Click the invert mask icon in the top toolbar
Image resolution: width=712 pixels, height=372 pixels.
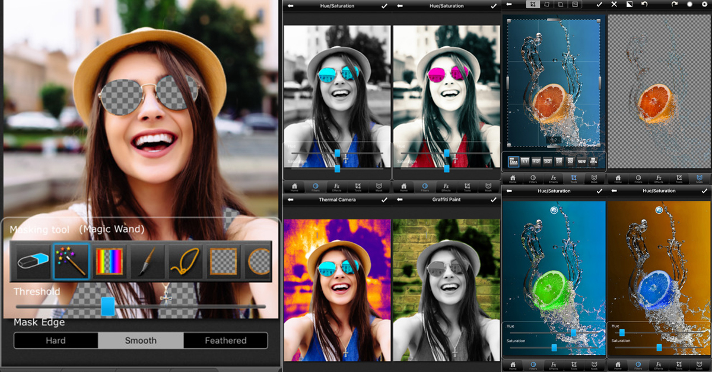(630, 4)
